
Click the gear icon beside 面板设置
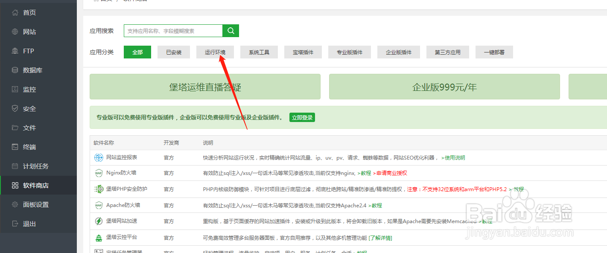point(15,205)
